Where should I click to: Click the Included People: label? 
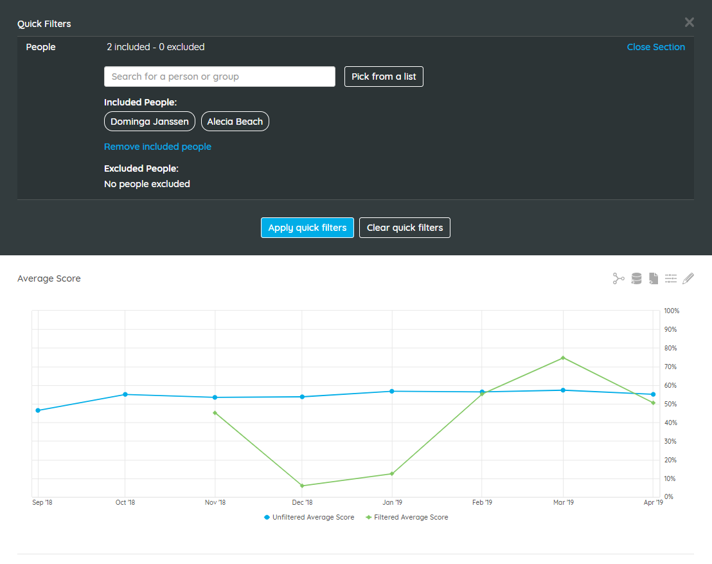(140, 102)
